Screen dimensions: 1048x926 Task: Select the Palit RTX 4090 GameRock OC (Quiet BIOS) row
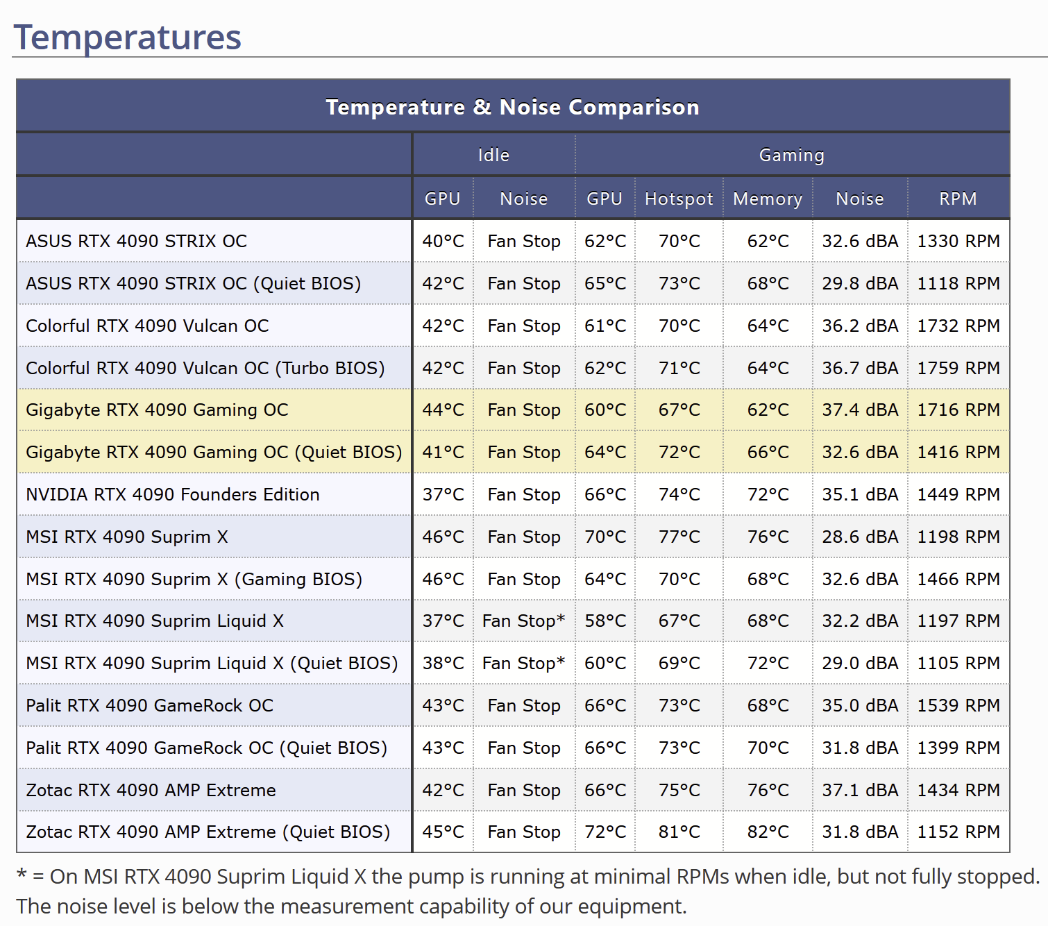[x=206, y=748]
